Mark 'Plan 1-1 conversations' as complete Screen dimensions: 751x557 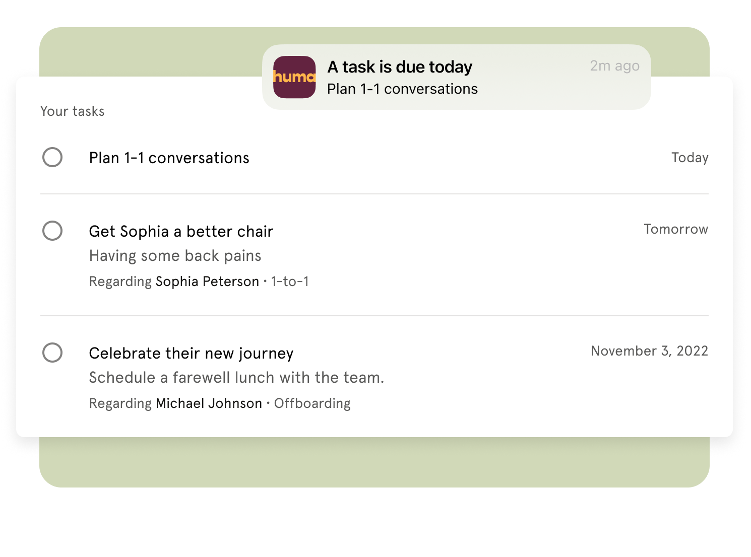[52, 157]
